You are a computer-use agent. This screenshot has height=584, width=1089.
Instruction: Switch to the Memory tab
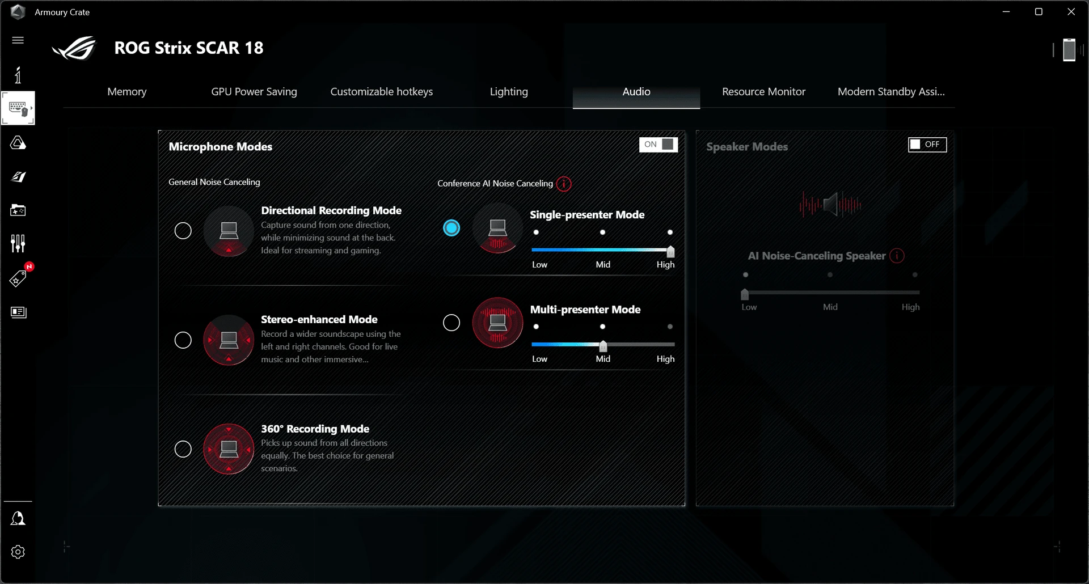click(127, 92)
